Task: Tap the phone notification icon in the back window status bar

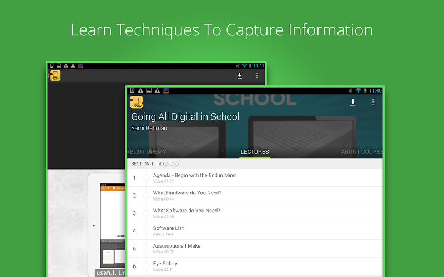Action: coord(52,66)
